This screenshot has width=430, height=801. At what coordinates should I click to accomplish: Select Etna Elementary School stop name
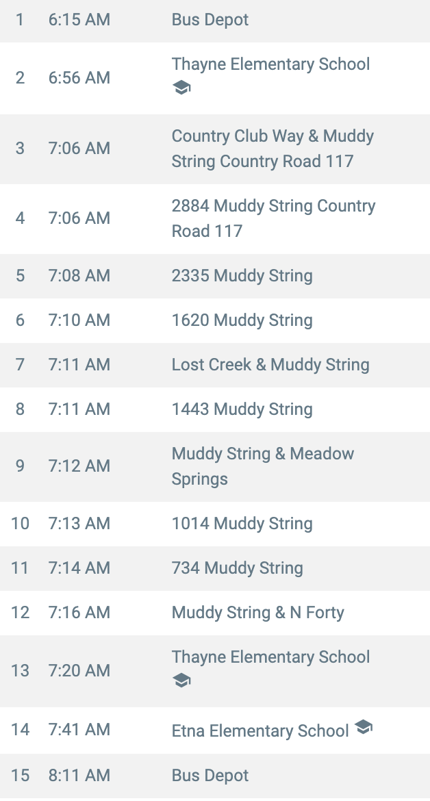click(260, 730)
